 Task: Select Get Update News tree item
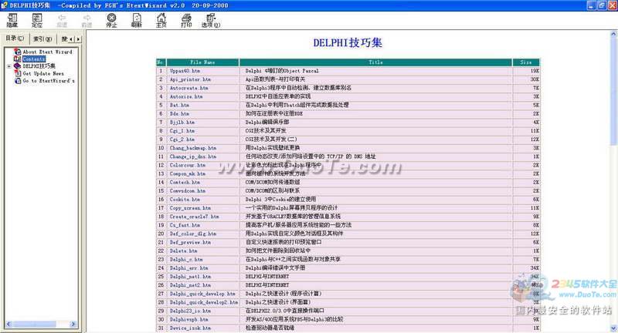tap(43, 73)
